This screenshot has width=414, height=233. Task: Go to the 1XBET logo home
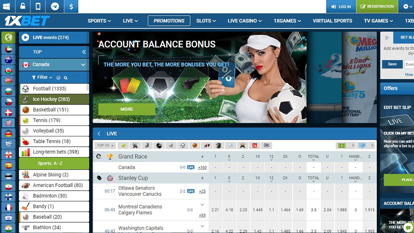(27, 21)
